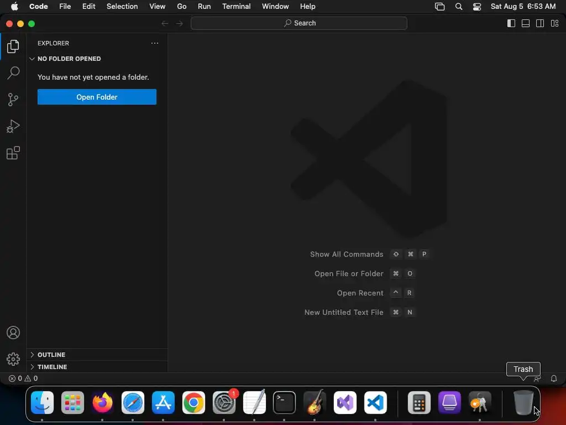
Task: Click the date and time clock
Action: (523, 7)
